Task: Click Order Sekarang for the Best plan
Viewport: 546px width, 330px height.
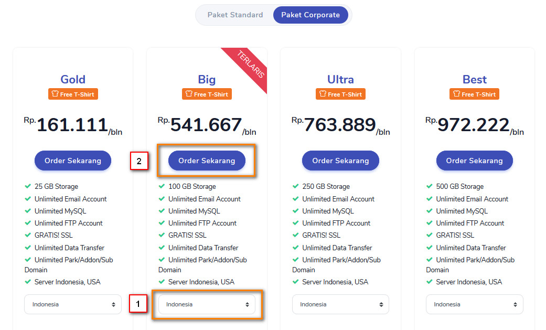Action: (474, 161)
